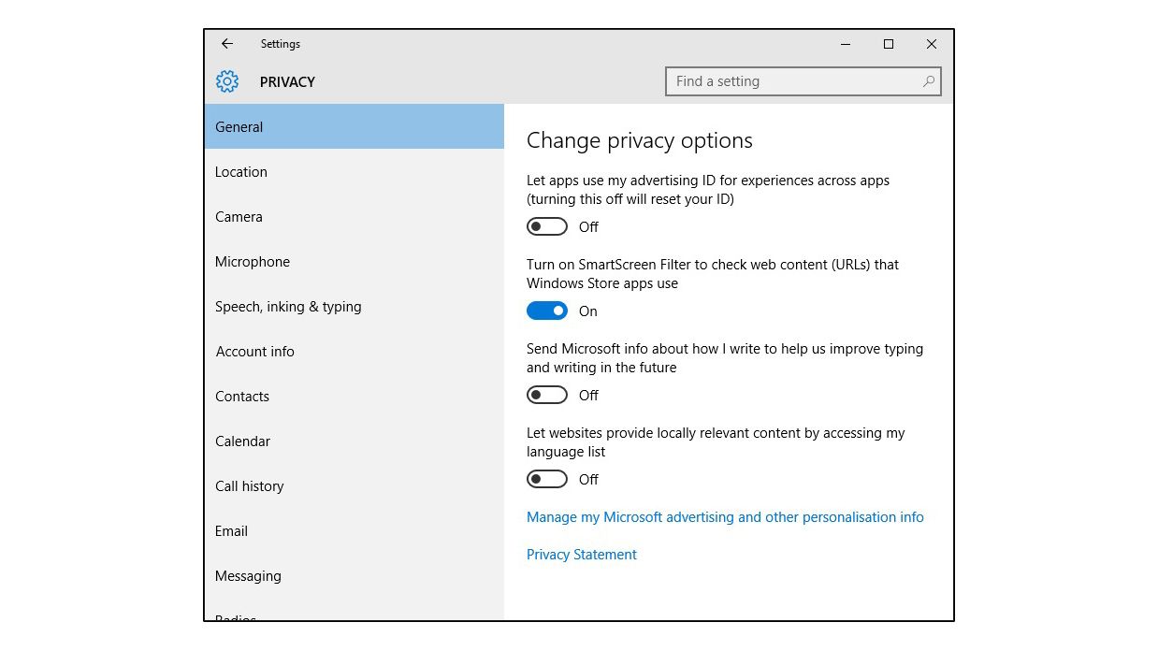Enable sending typing info to Microsoft
The height and width of the screenshot is (651, 1158).
[x=546, y=395]
